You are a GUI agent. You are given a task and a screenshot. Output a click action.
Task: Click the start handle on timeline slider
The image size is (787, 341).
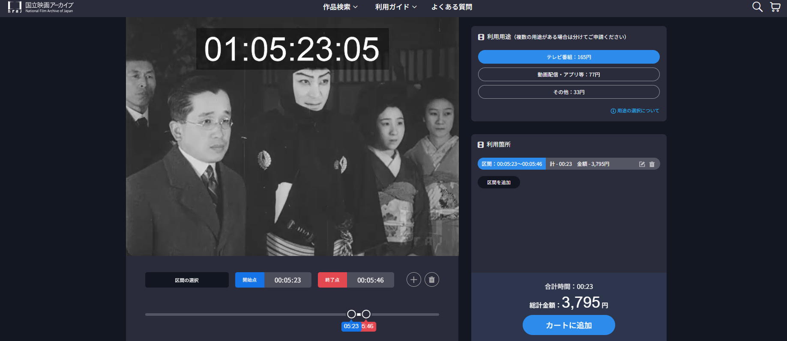[x=351, y=314]
